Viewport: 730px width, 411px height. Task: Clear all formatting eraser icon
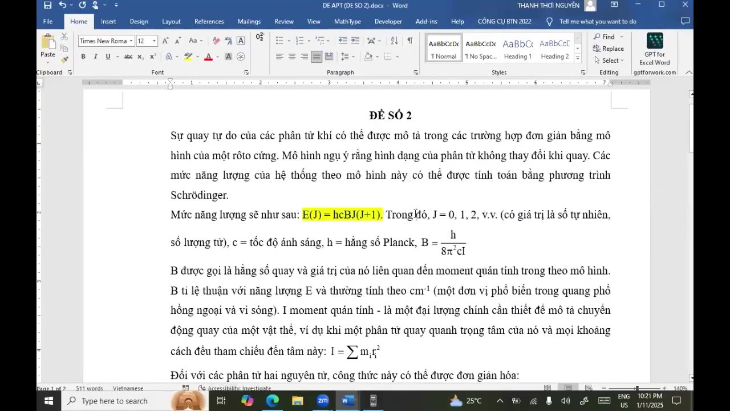(x=216, y=41)
